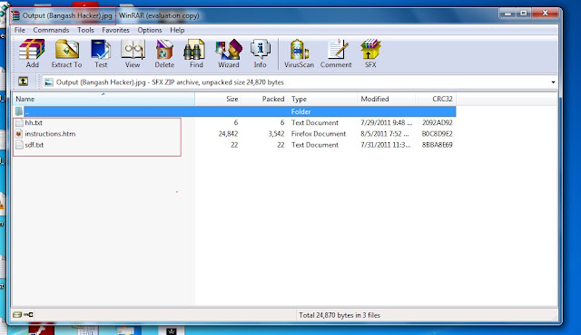The width and height of the screenshot is (581, 335).
Task: Click the 8BBA8E69 CRC32 value
Action: coord(438,145)
